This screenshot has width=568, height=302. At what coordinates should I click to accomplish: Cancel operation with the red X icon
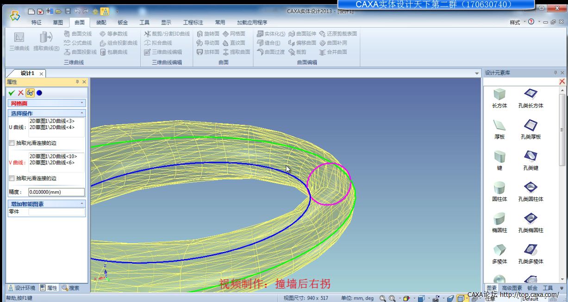[x=21, y=93]
